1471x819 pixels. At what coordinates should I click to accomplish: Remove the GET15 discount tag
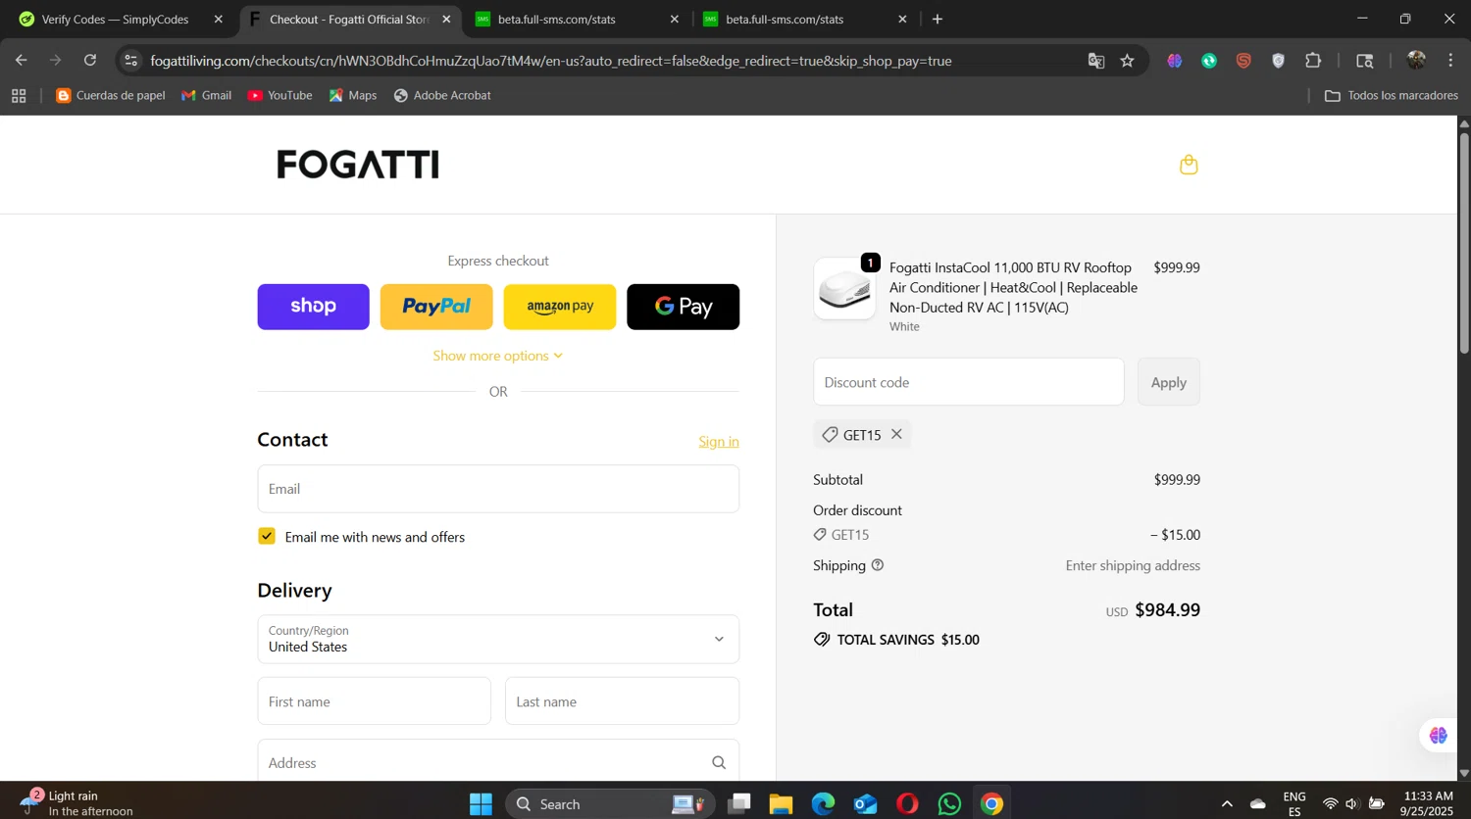pyautogui.click(x=896, y=434)
